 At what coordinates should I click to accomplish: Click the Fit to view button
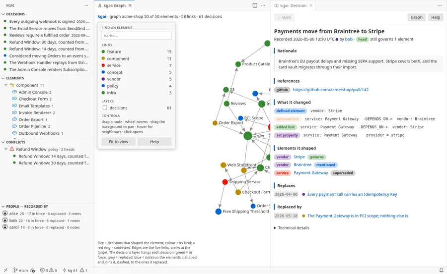pyautogui.click(x=119, y=142)
